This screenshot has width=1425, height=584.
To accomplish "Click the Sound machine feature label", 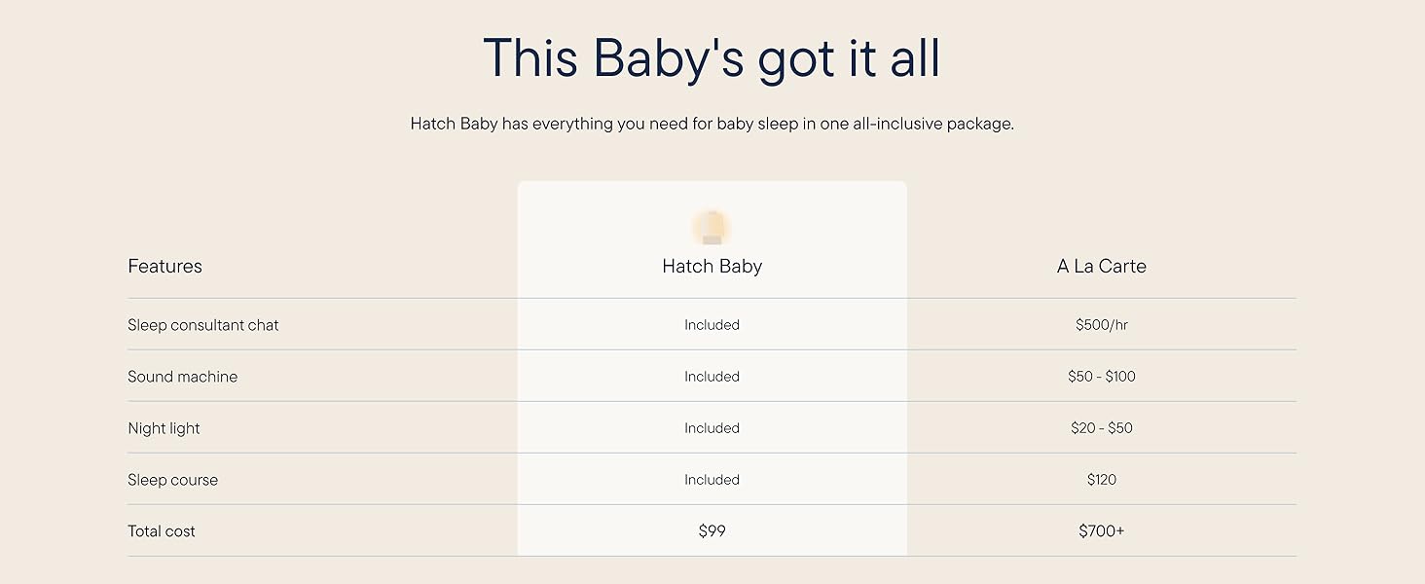I will point(182,377).
